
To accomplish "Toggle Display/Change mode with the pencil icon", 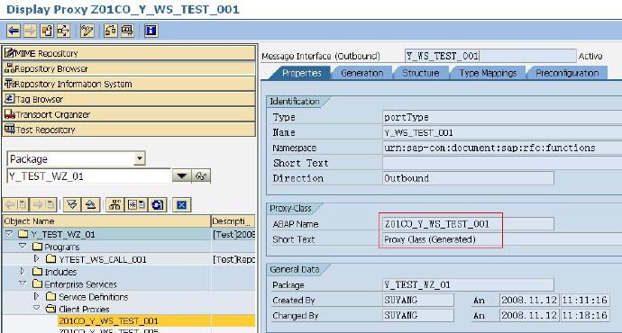I will click(x=87, y=31).
